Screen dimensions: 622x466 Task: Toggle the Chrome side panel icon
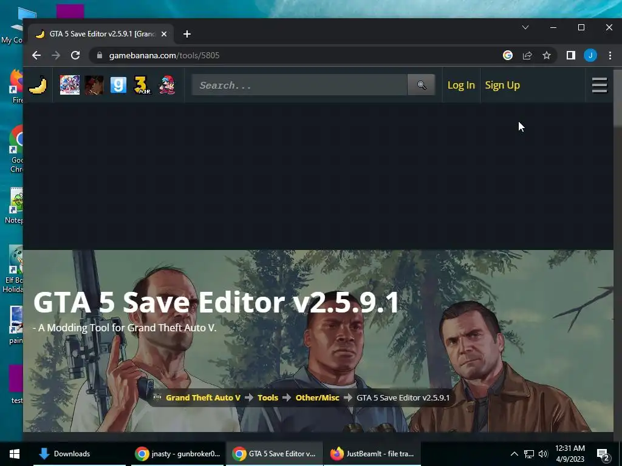[571, 55]
